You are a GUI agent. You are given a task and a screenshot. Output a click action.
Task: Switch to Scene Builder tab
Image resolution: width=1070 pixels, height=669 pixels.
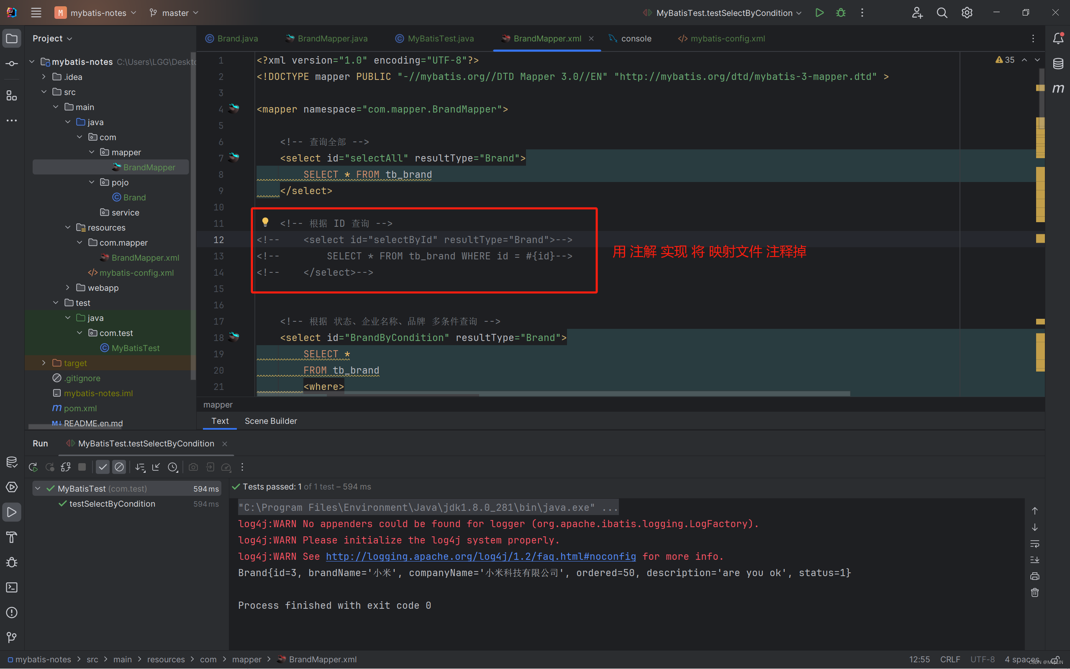pyautogui.click(x=270, y=421)
